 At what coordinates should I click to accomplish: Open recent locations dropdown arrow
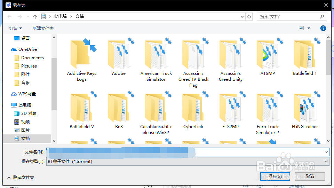coord(28,17)
